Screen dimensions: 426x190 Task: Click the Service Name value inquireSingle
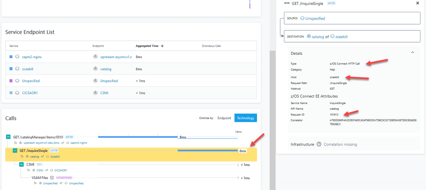pos(337,103)
